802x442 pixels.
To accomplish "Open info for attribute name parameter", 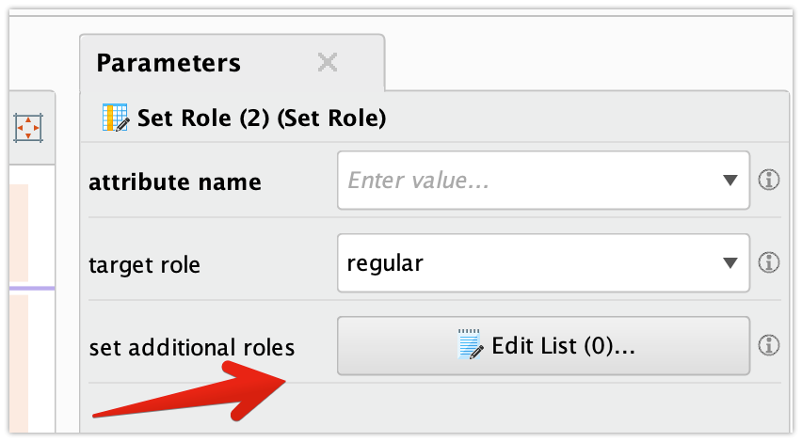I will pyautogui.click(x=769, y=180).
